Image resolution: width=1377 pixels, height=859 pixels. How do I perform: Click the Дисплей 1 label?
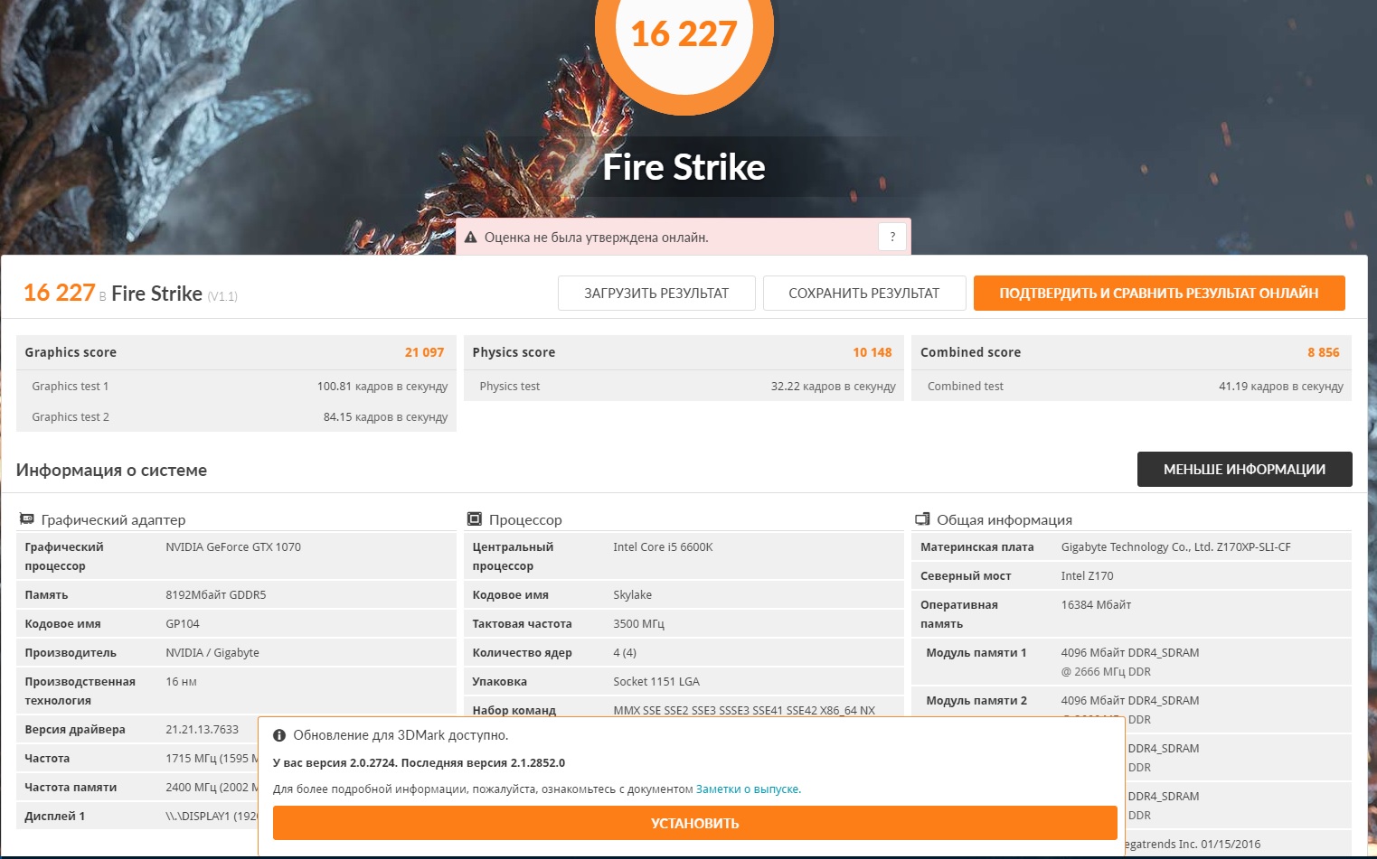(x=55, y=816)
